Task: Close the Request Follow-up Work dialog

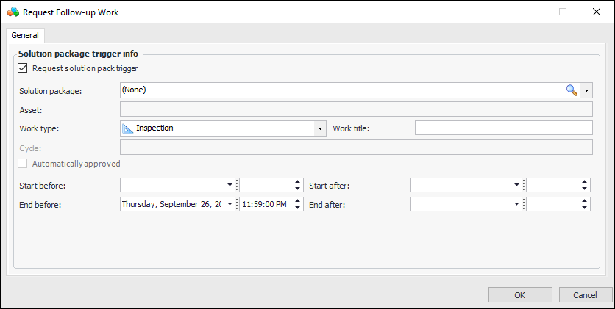Action: click(x=595, y=12)
